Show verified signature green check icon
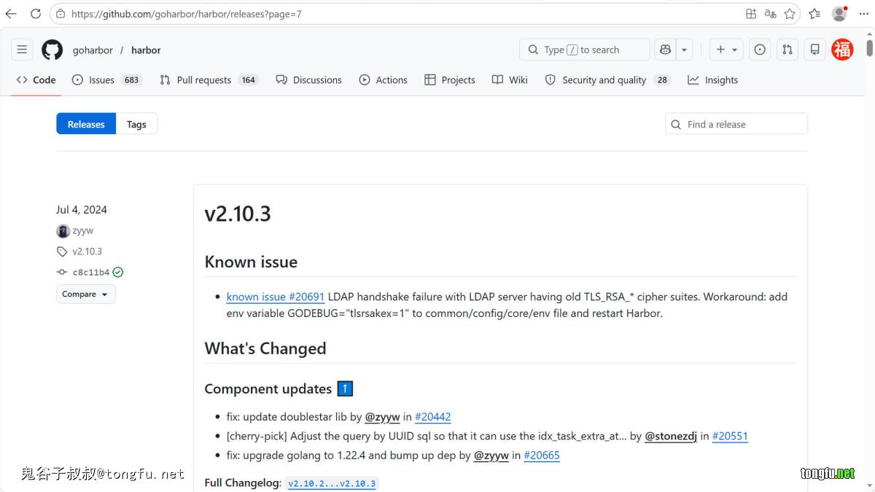This screenshot has width=875, height=492. [118, 272]
